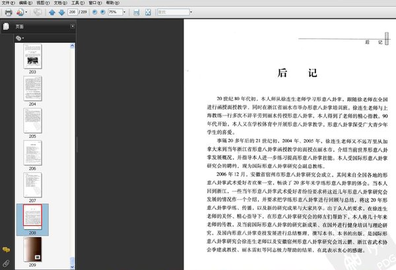The image size is (396, 270).
Task: Open the 工具 menu
Action: 78,3
